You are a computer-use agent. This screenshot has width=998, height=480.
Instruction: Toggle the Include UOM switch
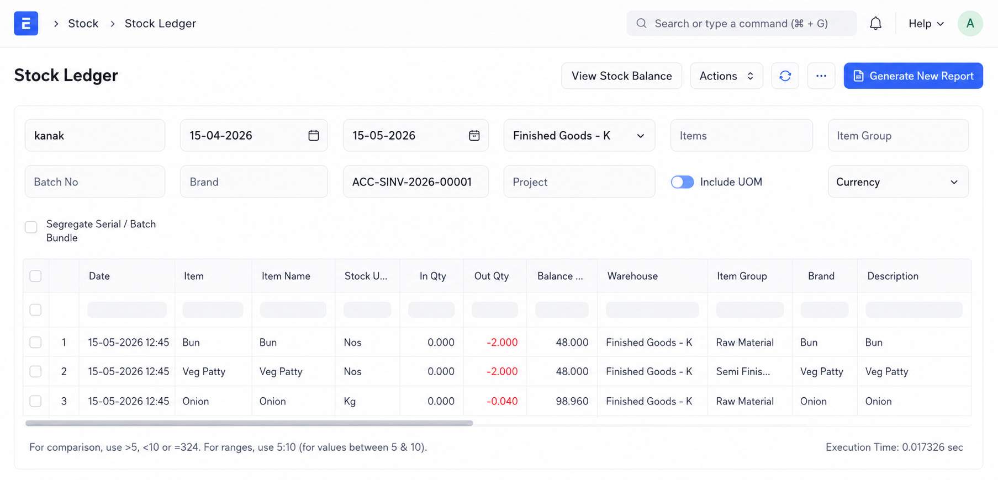click(682, 182)
